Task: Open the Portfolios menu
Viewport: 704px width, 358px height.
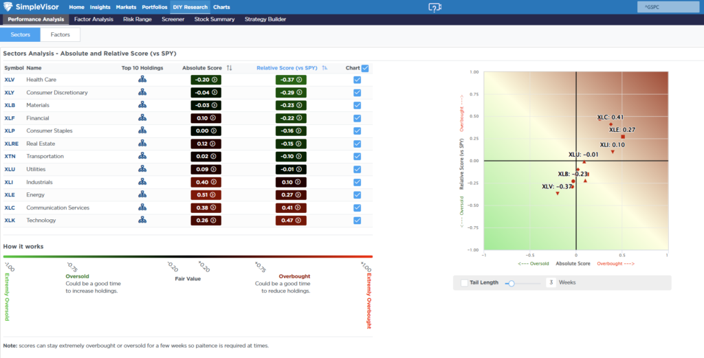Action: (x=155, y=7)
